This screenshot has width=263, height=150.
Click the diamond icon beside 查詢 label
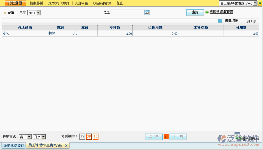tap(5, 13)
